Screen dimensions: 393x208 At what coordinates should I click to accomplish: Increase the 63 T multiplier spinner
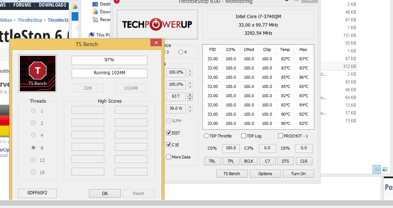(190, 95)
